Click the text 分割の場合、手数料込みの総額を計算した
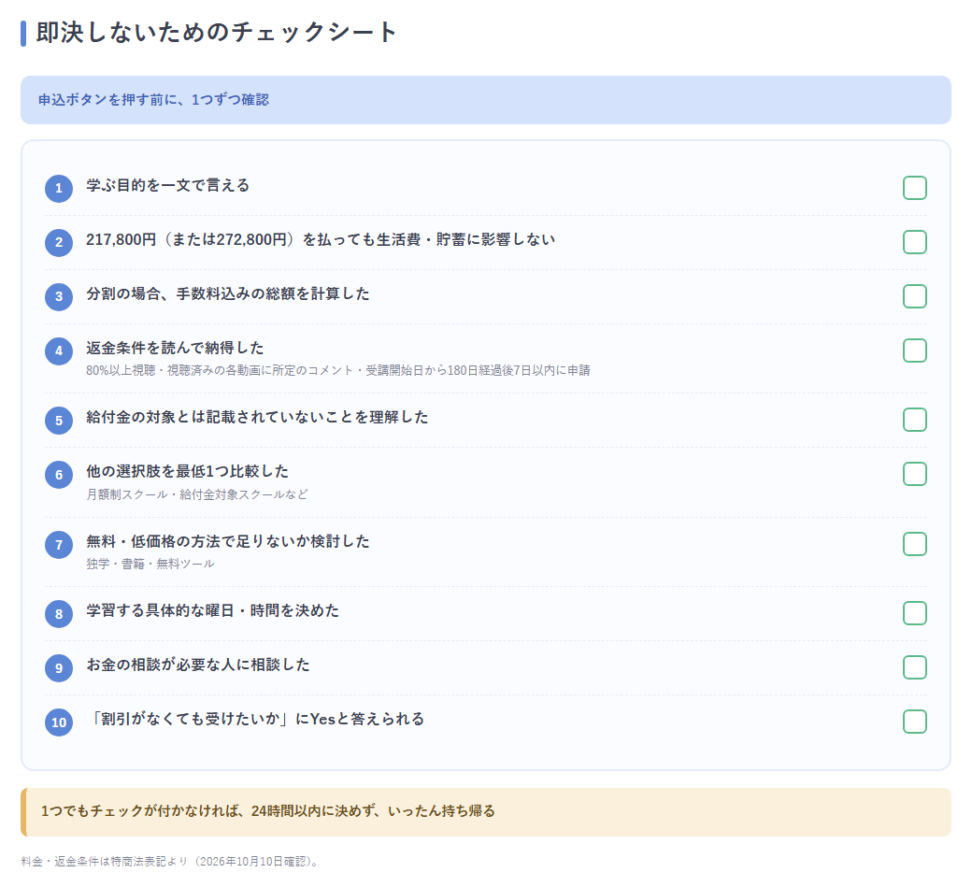972x887 pixels. (x=227, y=293)
